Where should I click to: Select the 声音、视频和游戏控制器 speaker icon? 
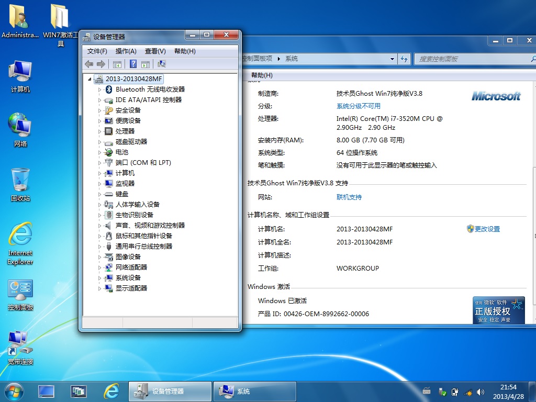108,225
